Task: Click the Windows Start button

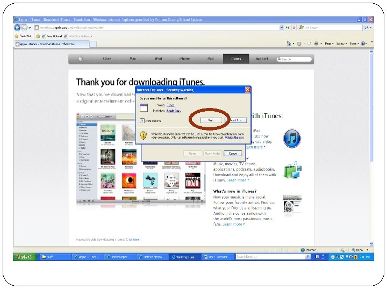Action: pyautogui.click(x=24, y=257)
